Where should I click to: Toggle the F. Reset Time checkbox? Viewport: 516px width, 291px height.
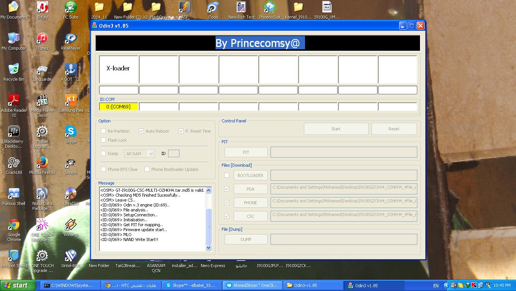[181, 131]
